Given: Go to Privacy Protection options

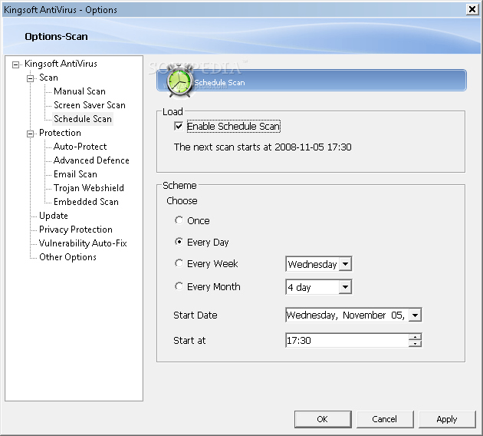Looking at the screenshot, I should tap(75, 230).
